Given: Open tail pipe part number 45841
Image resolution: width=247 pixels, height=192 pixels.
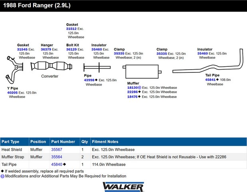Looking at the screenshot, I should click(x=210, y=80).
